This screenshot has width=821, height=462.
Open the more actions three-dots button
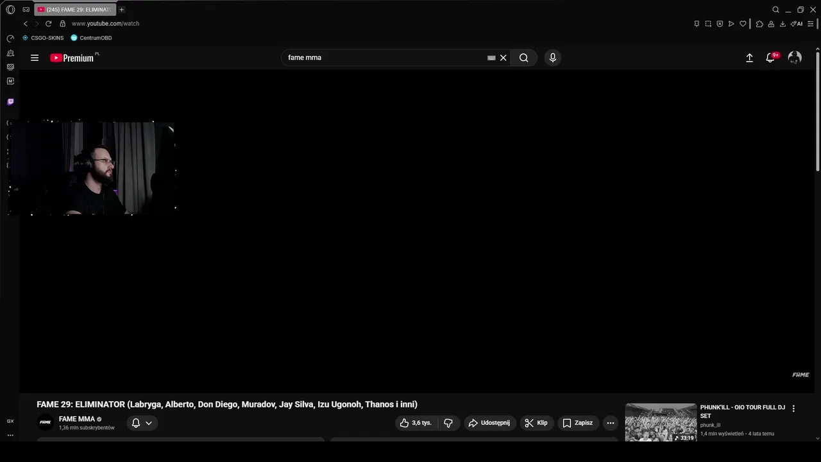pos(611,423)
